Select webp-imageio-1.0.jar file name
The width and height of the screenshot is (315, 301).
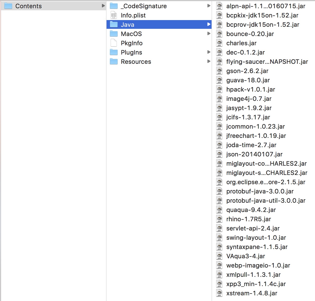tap(258, 265)
